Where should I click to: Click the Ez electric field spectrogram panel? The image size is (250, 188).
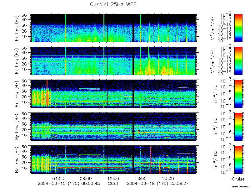pyautogui.click(x=113, y=61)
